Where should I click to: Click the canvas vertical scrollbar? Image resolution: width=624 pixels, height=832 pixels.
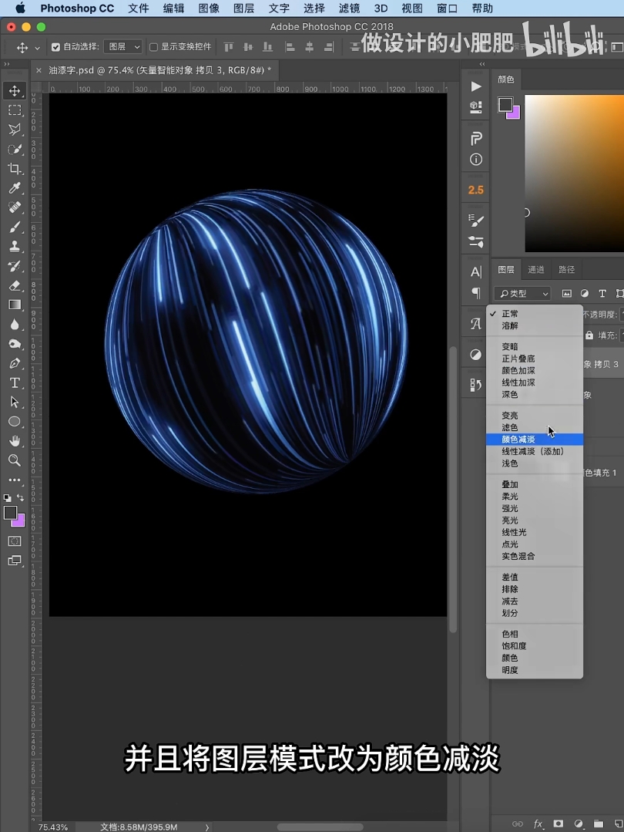point(453,489)
